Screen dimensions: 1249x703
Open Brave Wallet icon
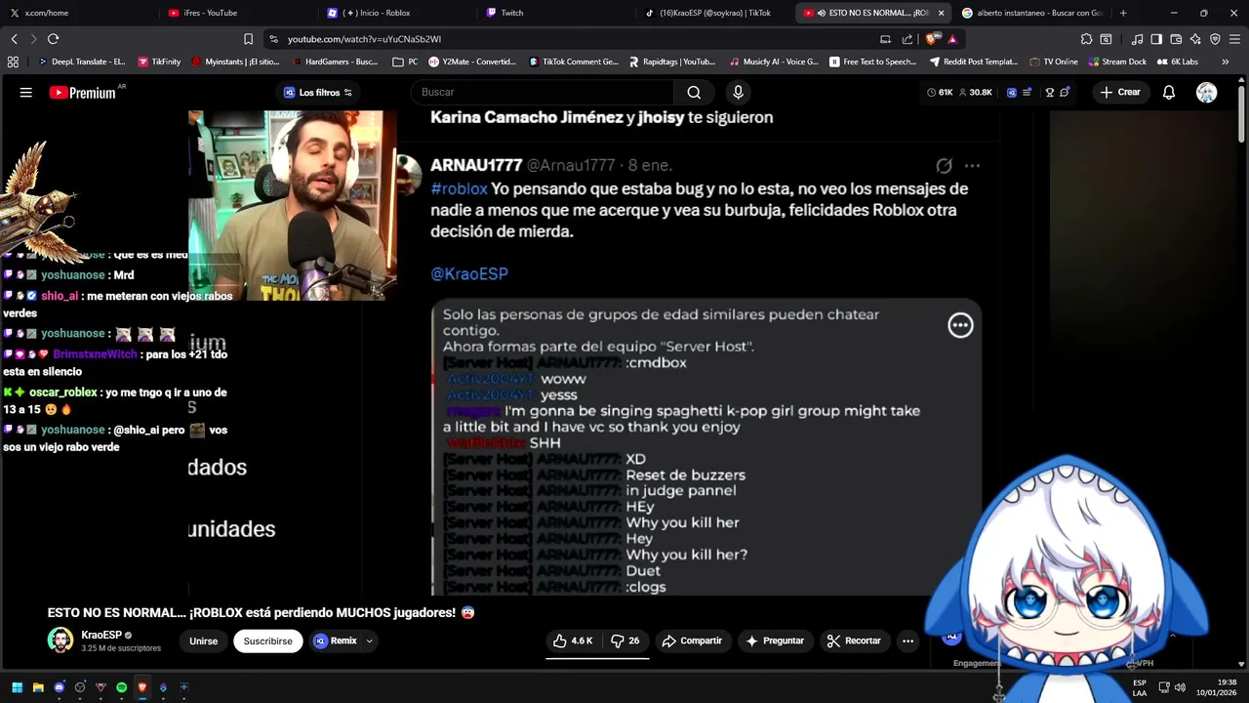pyautogui.click(x=1176, y=39)
